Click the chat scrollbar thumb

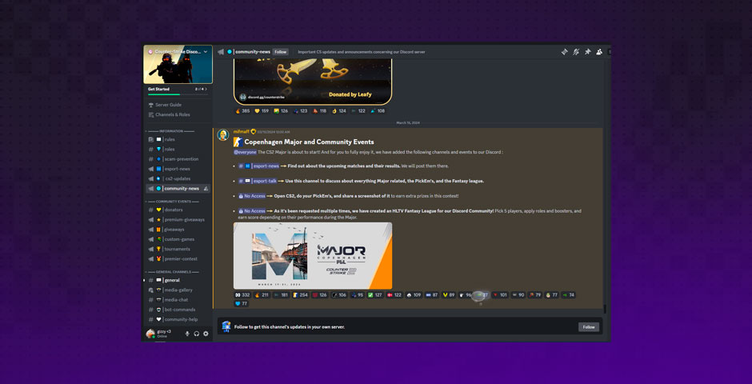tap(604, 310)
